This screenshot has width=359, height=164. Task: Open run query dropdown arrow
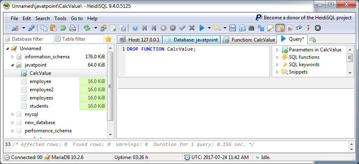click(x=209, y=28)
